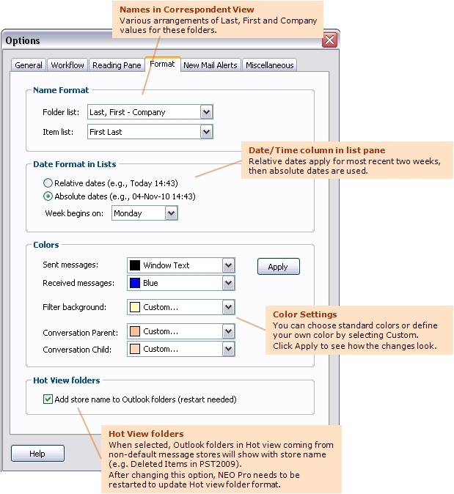Switch to the General tab
454x494 pixels.
[29, 65]
